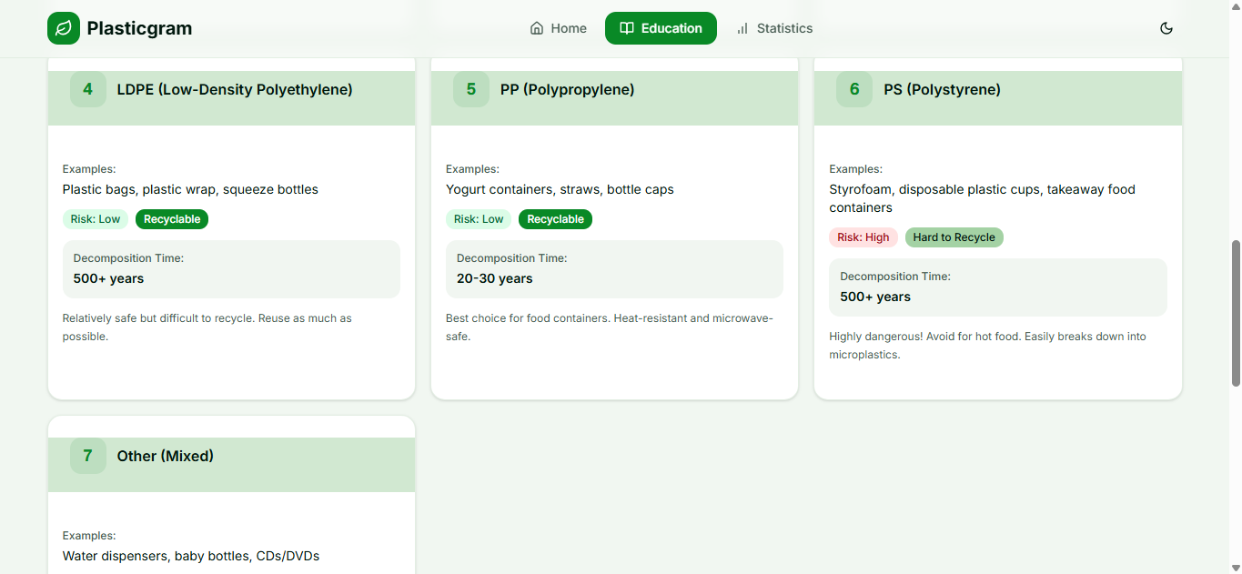Image resolution: width=1242 pixels, height=574 pixels.
Task: Click the bar chart icon beside Statistics
Action: (x=742, y=28)
